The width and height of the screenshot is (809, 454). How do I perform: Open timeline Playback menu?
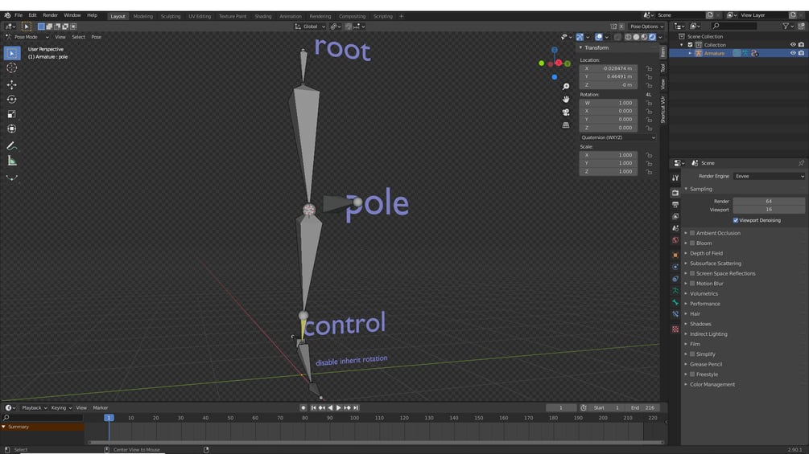pos(34,407)
